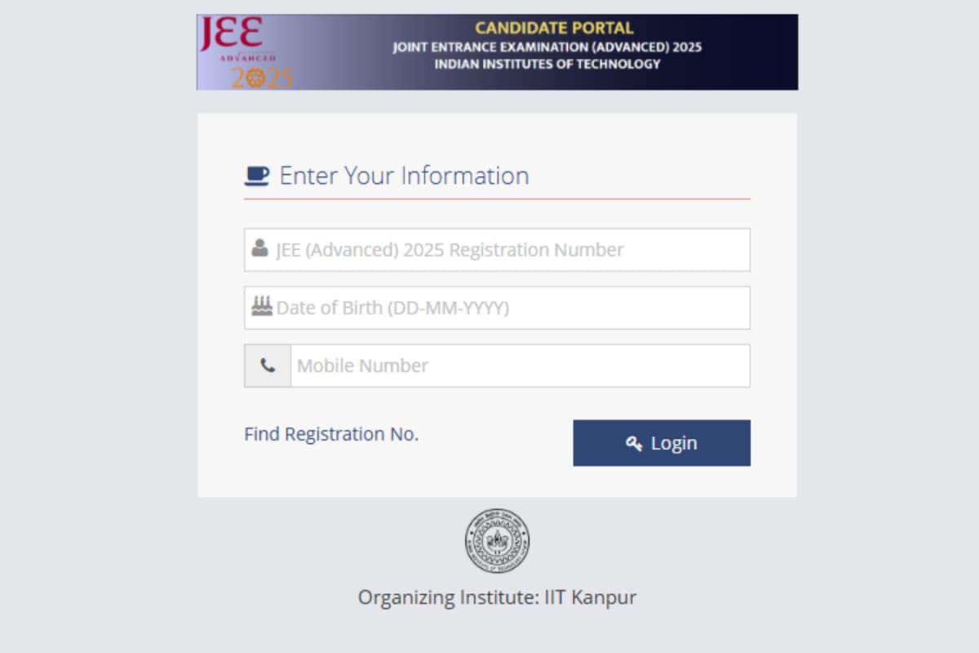
Task: Open the Find Registration No. link
Action: click(x=331, y=434)
